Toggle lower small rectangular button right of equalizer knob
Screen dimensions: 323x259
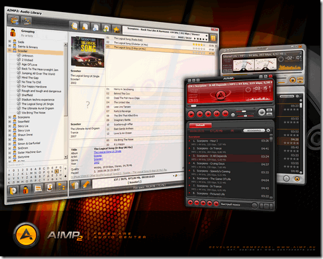pos(269,114)
